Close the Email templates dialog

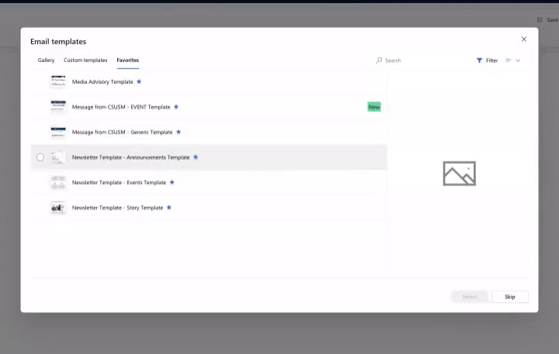tap(524, 40)
